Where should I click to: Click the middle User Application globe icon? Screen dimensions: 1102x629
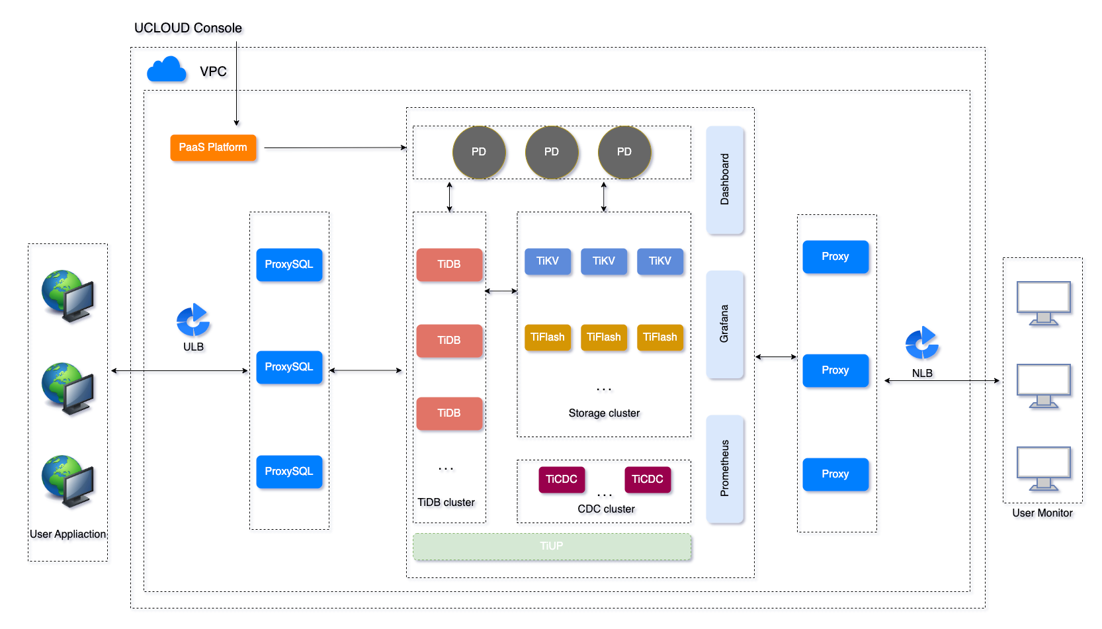68,388
